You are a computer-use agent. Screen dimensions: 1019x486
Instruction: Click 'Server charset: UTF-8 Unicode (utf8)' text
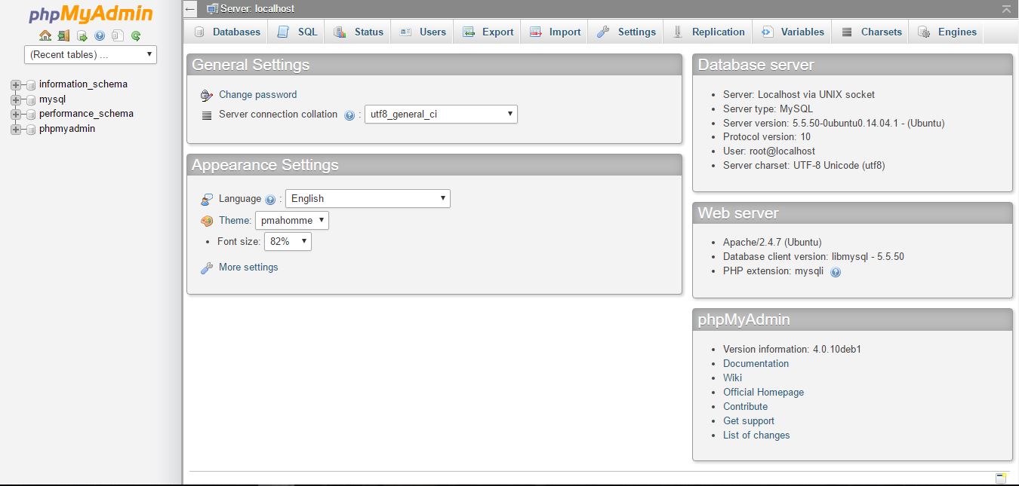click(804, 165)
